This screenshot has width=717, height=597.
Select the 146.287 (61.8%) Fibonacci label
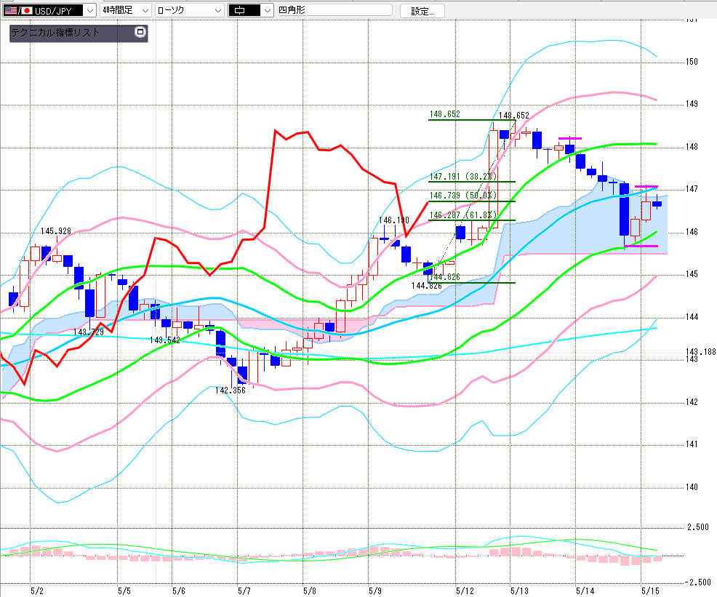coord(462,215)
